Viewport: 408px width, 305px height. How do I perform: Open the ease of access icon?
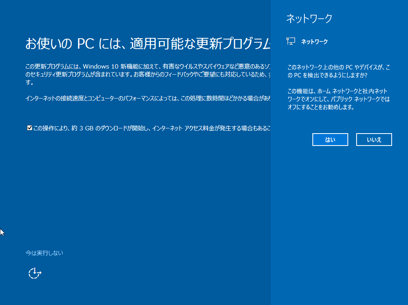35,273
